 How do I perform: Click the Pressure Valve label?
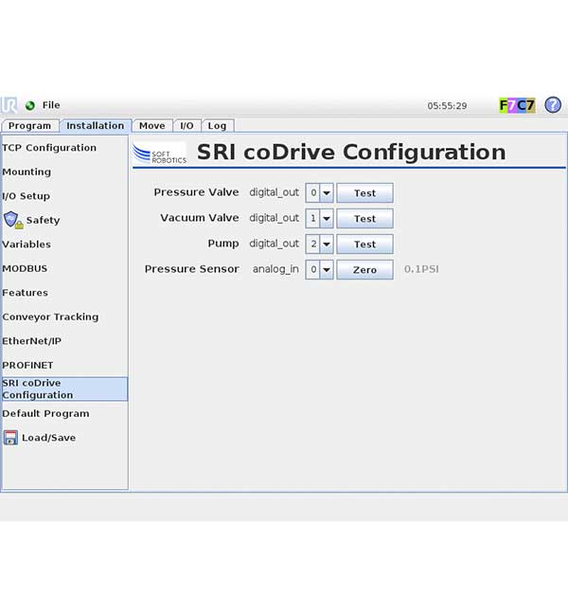(x=196, y=192)
